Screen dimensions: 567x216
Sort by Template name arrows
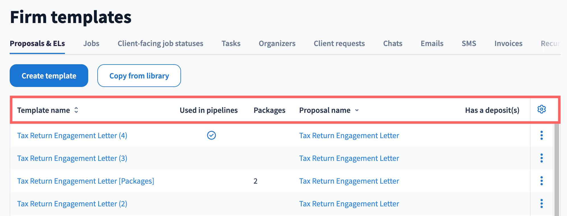point(76,110)
